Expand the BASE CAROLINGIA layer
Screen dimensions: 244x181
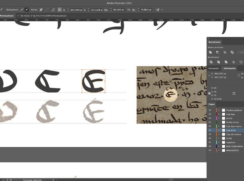tap(219, 146)
